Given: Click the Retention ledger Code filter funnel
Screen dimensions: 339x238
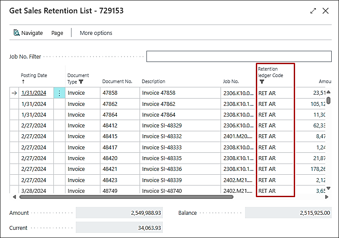Looking at the screenshot, I should point(261,81).
